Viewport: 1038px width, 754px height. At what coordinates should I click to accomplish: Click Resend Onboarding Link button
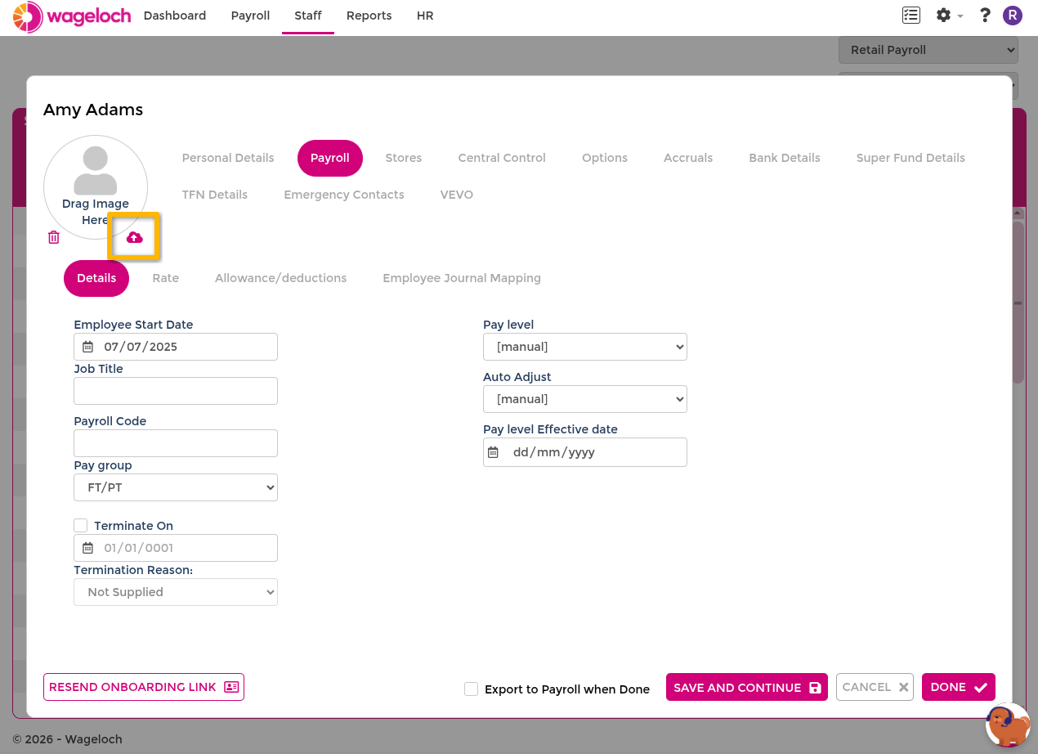(x=144, y=687)
